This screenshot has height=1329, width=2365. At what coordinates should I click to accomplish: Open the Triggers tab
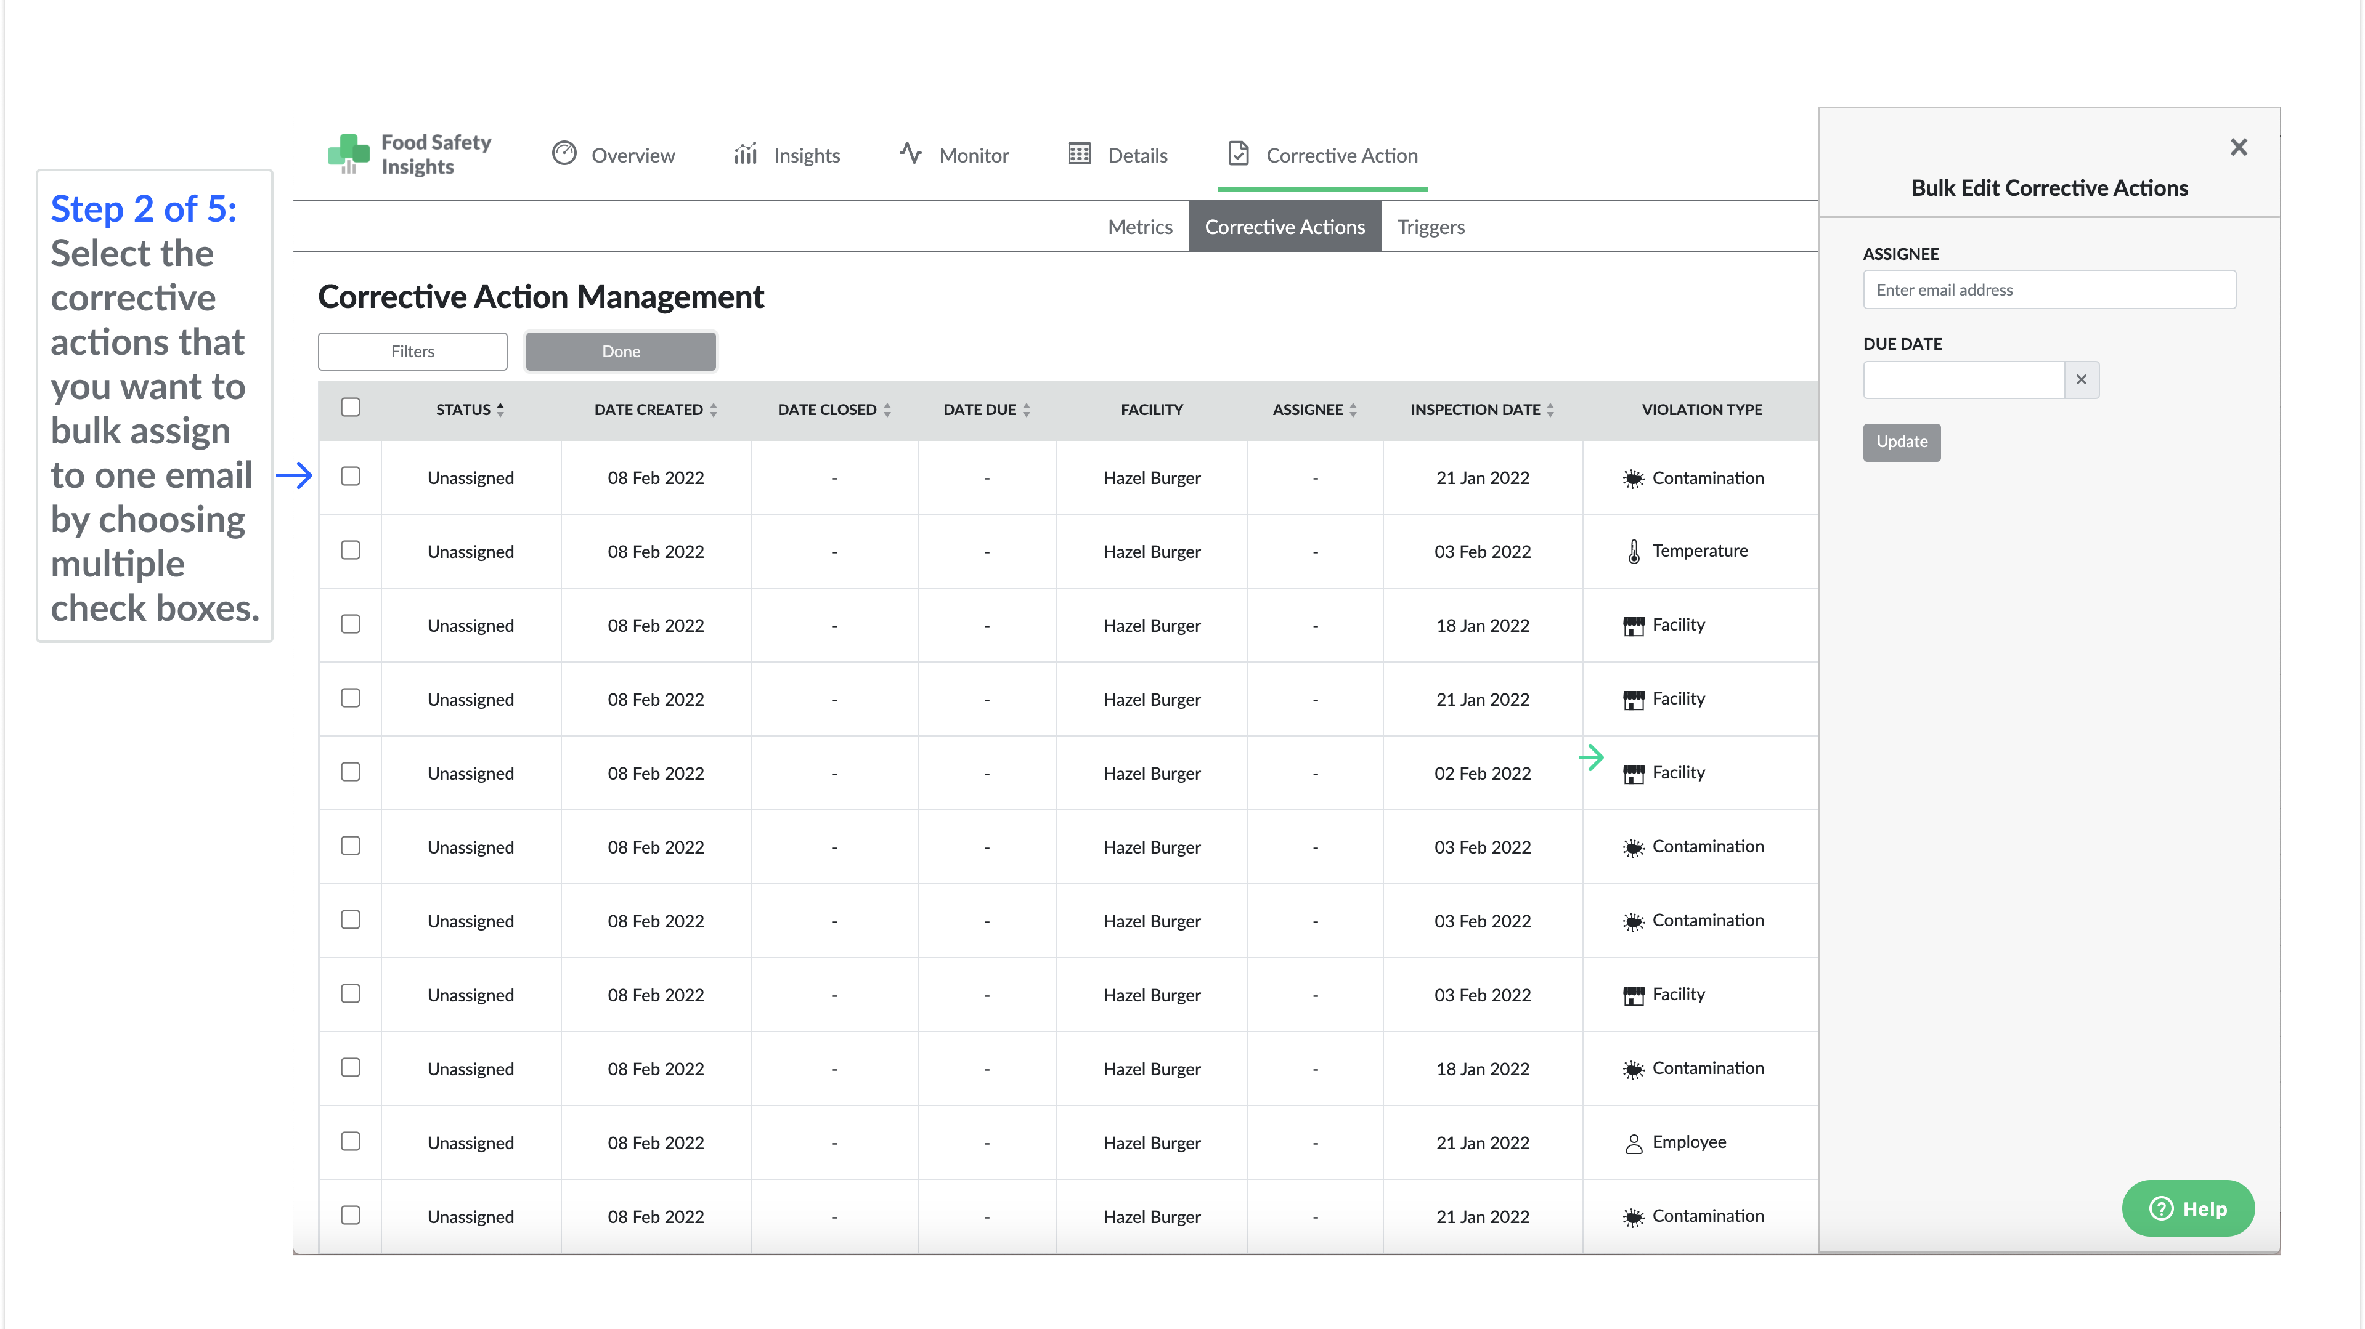[1430, 227]
